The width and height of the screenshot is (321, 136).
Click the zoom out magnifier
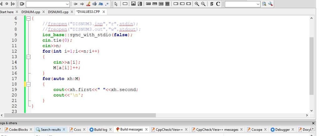point(203,4)
